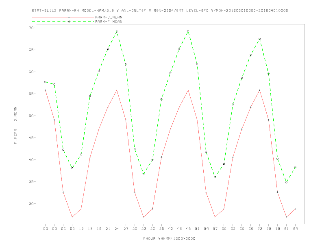Pick the red O_MEAN plus marker at hour 09

pyautogui.click(x=72, y=217)
